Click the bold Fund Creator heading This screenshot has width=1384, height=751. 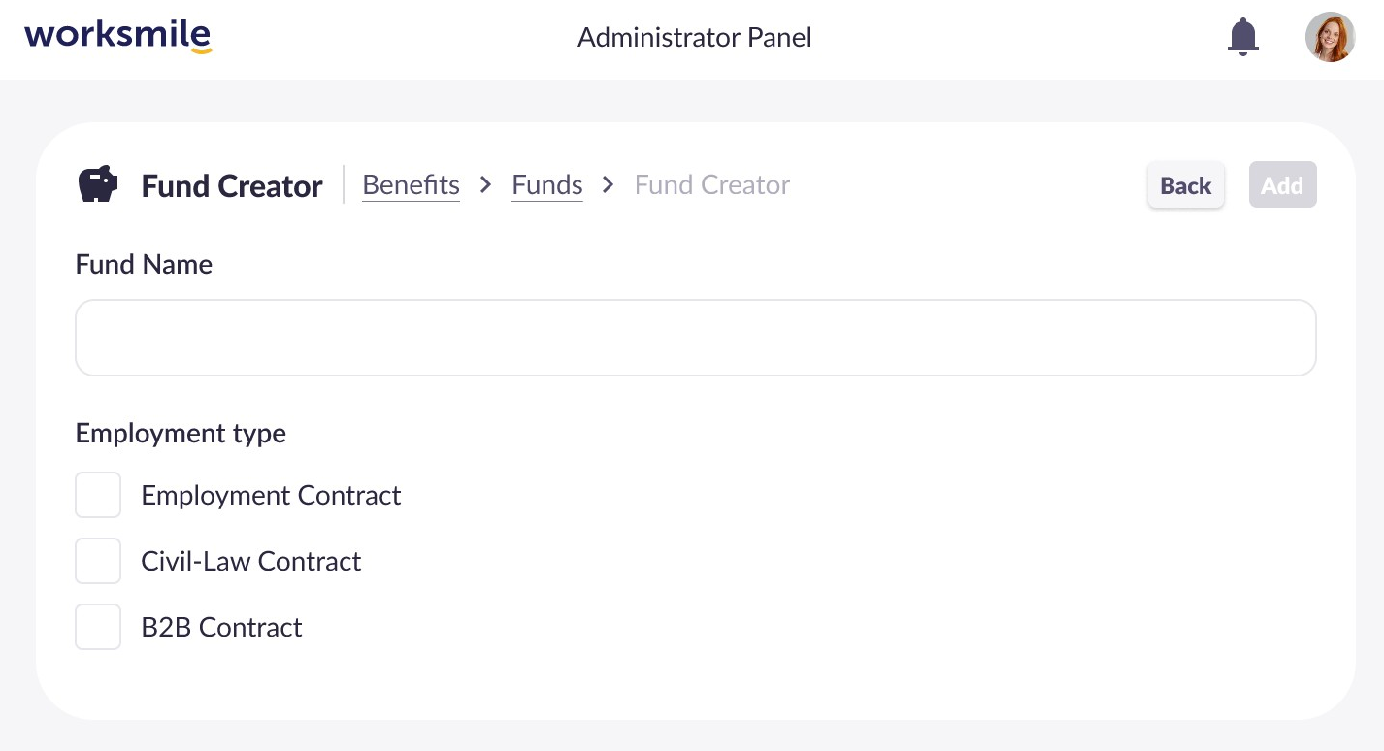pyautogui.click(x=232, y=185)
